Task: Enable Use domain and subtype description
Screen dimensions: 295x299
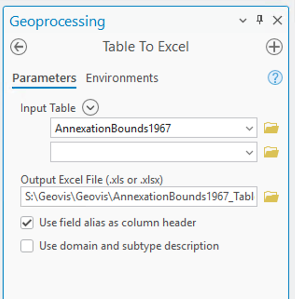Action: [x=27, y=246]
